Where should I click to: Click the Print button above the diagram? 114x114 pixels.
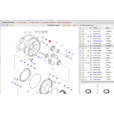point(75,25)
